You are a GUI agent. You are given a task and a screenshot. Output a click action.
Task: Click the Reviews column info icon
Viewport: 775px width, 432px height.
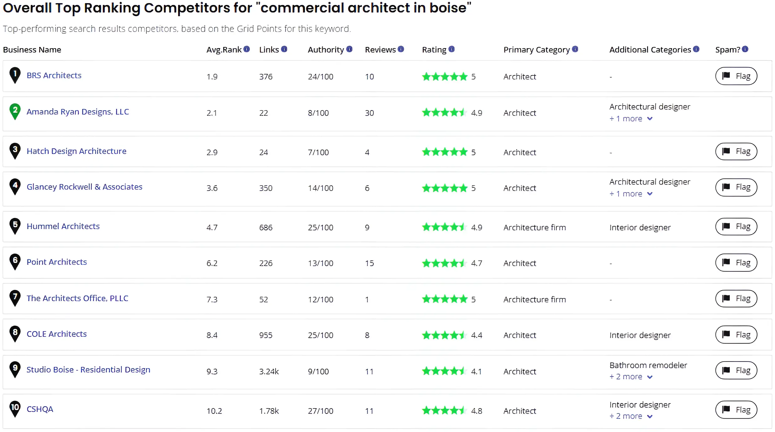(401, 49)
